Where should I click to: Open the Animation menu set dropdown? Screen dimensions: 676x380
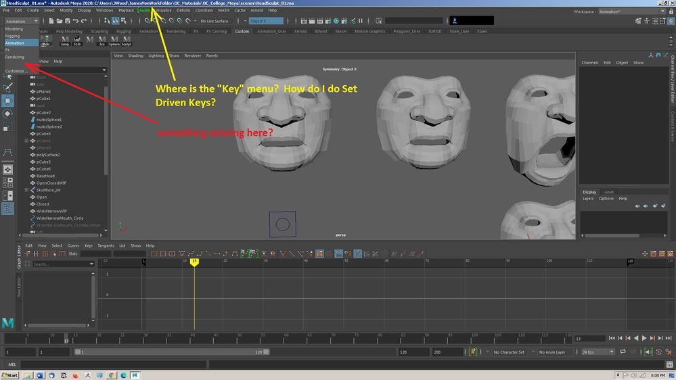click(x=22, y=21)
